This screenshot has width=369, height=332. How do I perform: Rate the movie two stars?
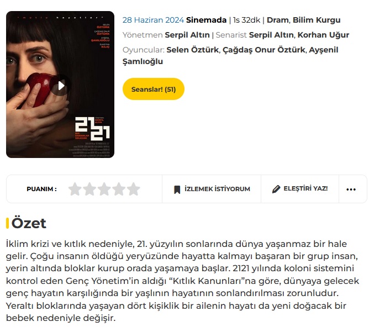tap(89, 189)
